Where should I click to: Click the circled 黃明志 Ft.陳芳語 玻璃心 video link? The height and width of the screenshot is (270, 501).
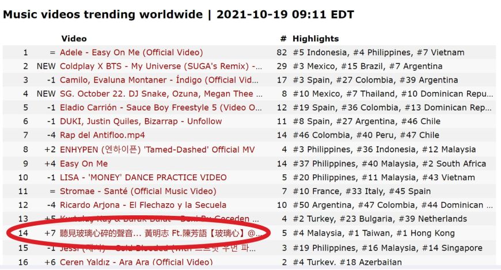pyautogui.click(x=161, y=233)
